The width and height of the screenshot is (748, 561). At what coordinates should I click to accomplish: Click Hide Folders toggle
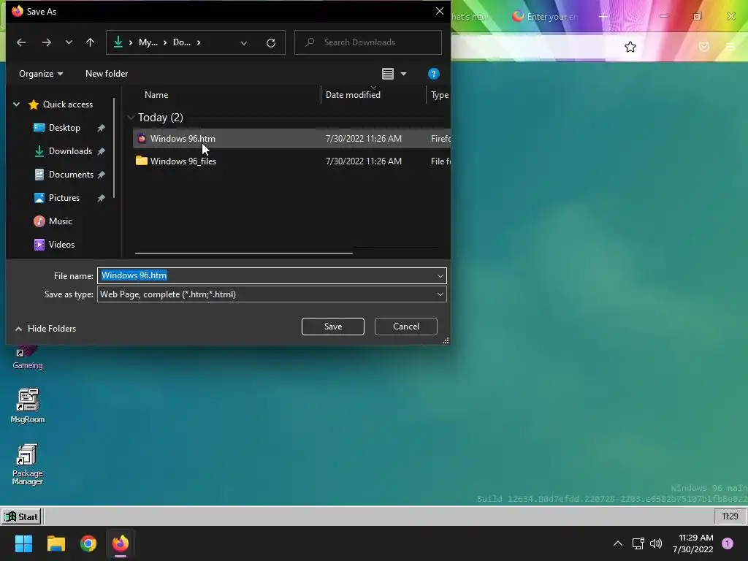(x=45, y=328)
